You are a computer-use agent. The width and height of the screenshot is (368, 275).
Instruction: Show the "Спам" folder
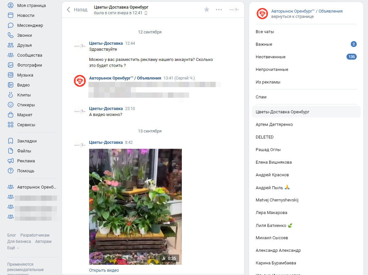coord(306,97)
